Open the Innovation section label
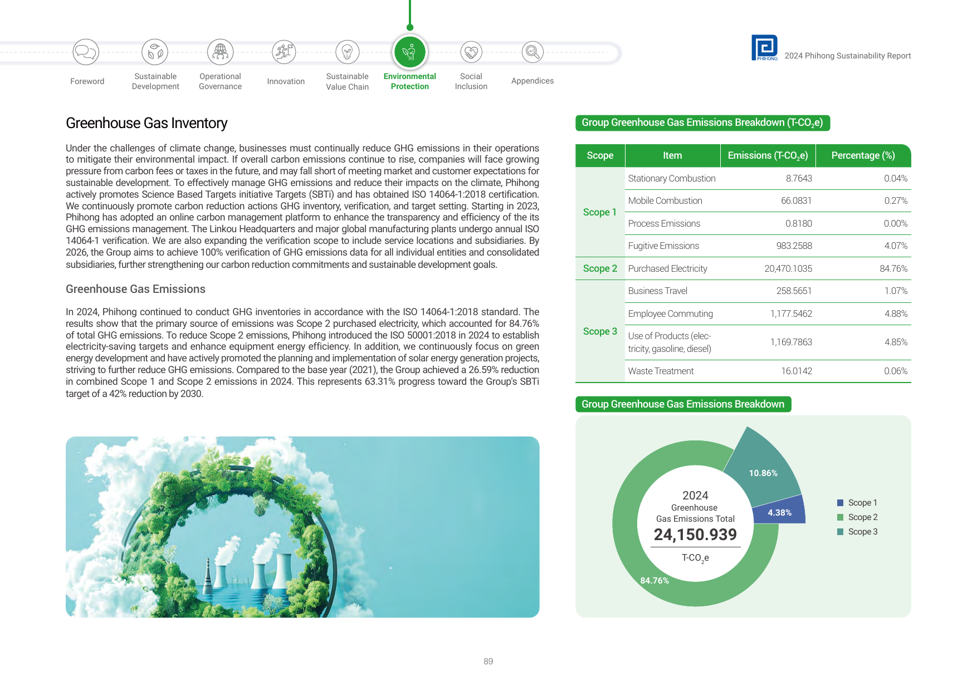 tap(286, 81)
